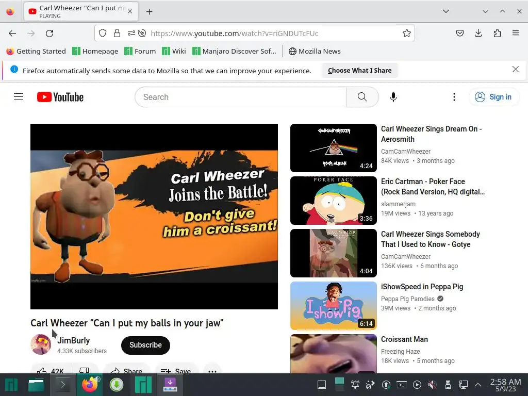This screenshot has height=396, width=528.
Task: Open the green download app in taskbar
Action: pyautogui.click(x=116, y=385)
